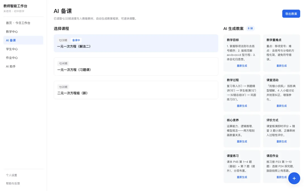Screen dimensions: 307x191
Task: Click the 课堂板演即时评分 evaluation text
Action: point(280,130)
